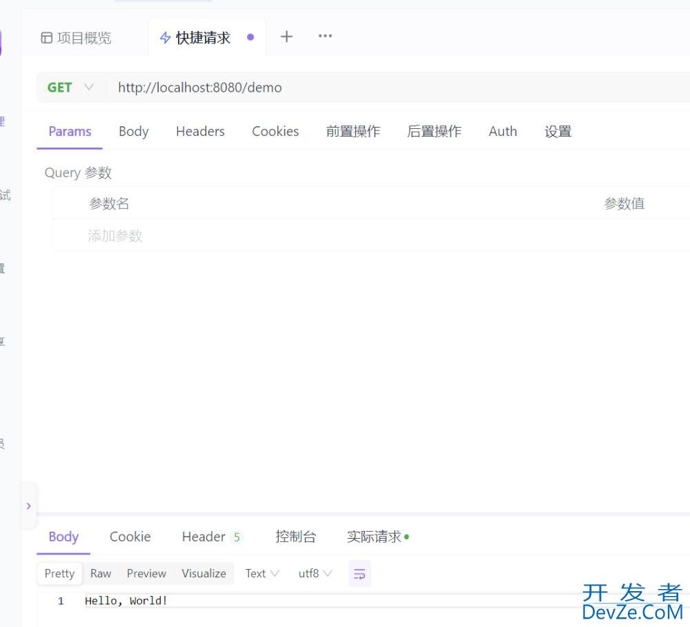The width and height of the screenshot is (690, 627).
Task: Click the lightning icon on 快捷请求 tab
Action: pyautogui.click(x=166, y=38)
